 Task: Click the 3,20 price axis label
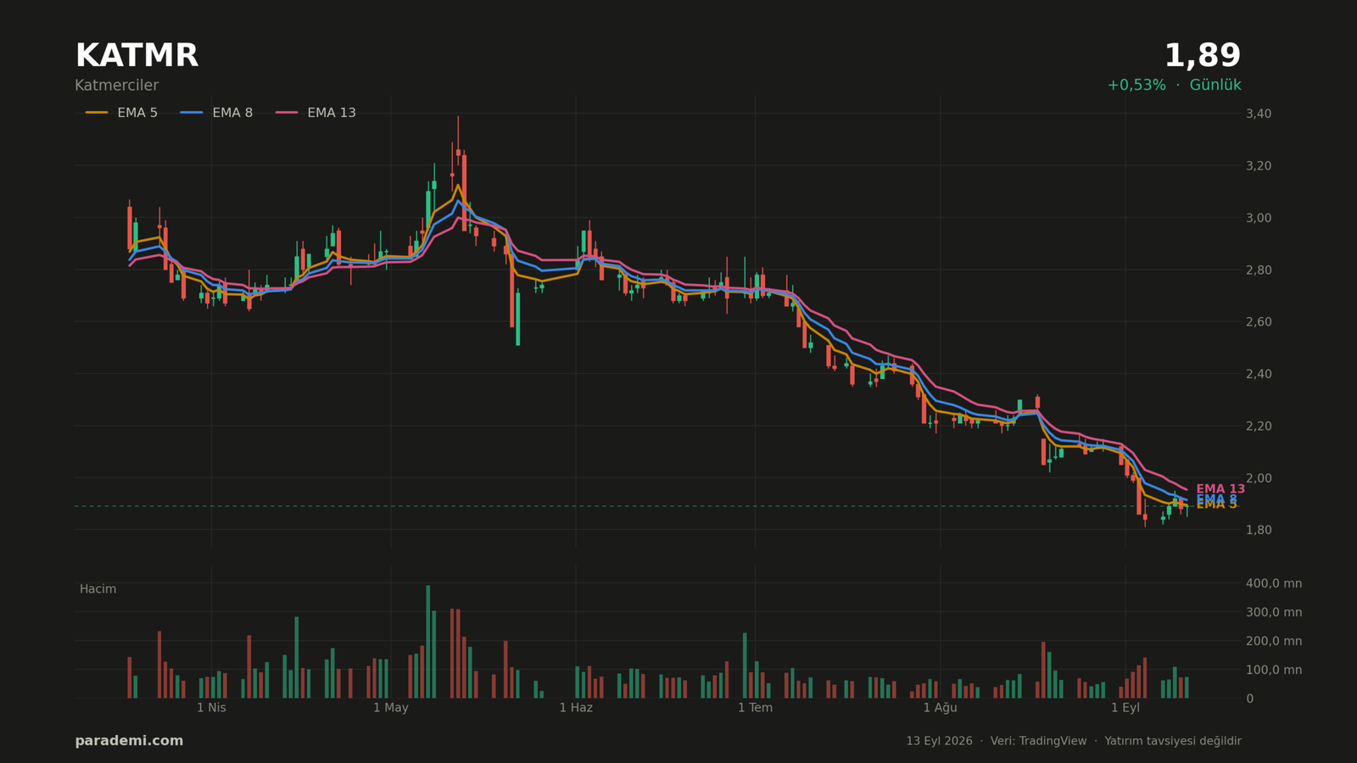click(x=1258, y=165)
